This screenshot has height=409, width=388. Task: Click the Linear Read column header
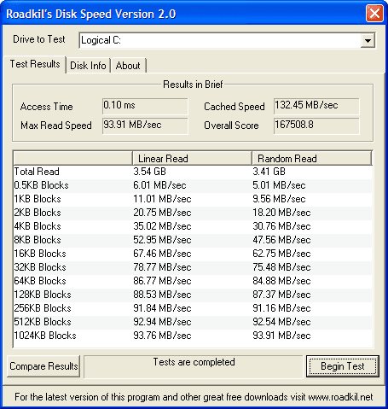point(192,158)
